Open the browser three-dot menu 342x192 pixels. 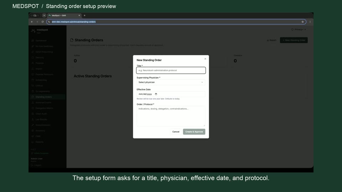(x=310, y=22)
